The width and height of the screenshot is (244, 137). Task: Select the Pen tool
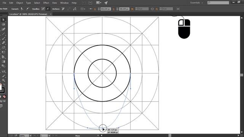pyautogui.click(x=3, y=29)
